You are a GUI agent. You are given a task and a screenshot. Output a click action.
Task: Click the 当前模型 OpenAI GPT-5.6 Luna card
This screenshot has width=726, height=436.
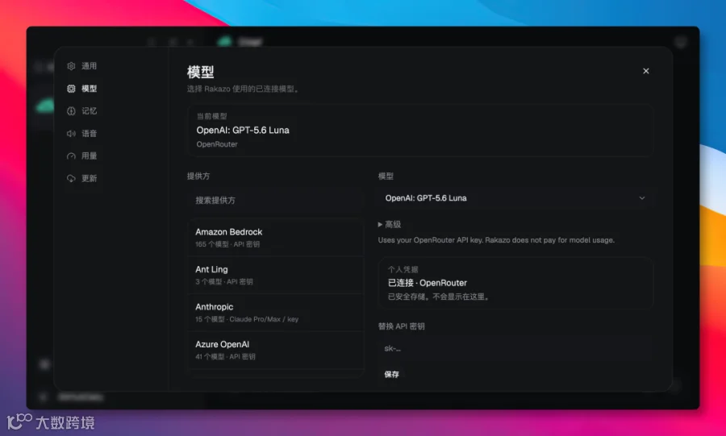click(420, 131)
